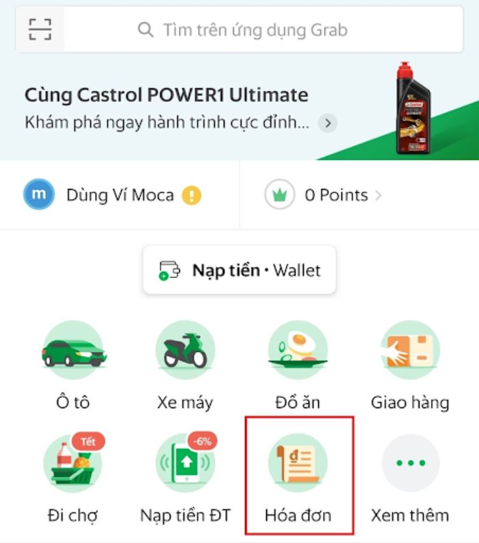479x543 pixels.
Task: Click the search magnifier icon
Action: coord(145,29)
